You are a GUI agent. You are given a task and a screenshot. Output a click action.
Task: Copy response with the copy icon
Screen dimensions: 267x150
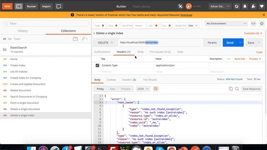click(231, 89)
